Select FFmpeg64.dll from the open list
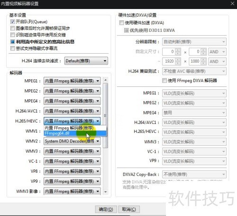Viewport: 237px width, 216px height. [x=75, y=133]
